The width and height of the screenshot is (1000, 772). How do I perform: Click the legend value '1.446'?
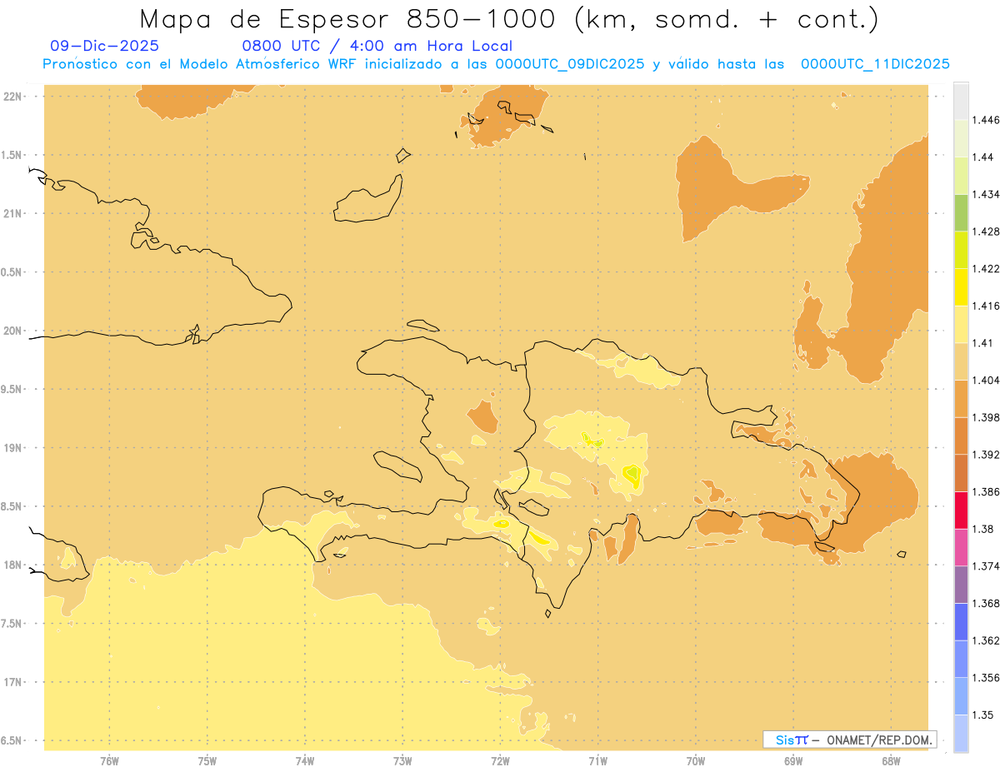[x=987, y=120]
